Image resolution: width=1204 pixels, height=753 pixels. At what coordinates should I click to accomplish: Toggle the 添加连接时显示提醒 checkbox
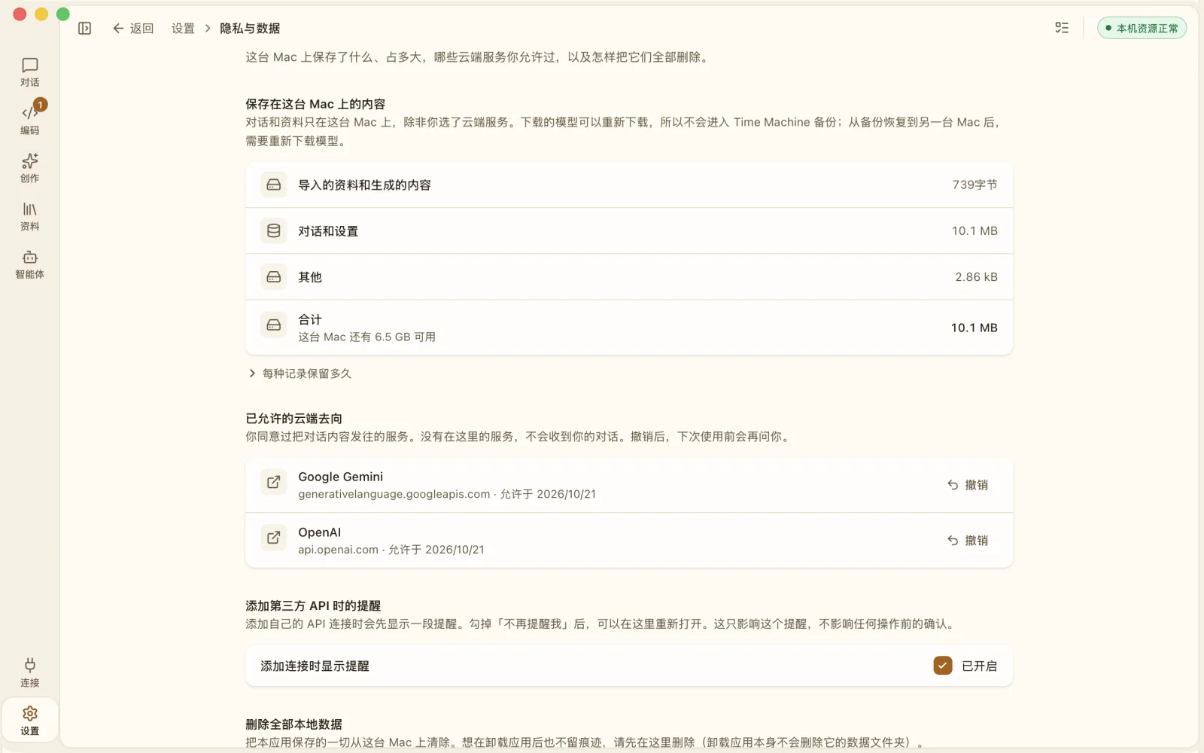coord(942,666)
